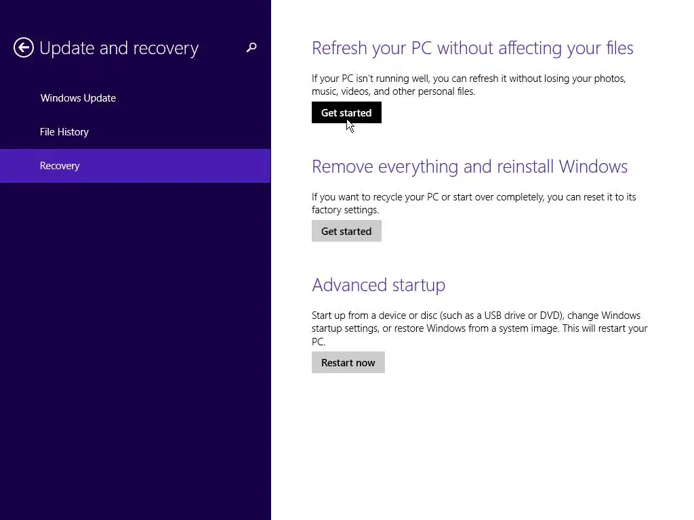Click the text about starting from USB drive
Image resolution: width=694 pixels, height=520 pixels.
point(480,328)
